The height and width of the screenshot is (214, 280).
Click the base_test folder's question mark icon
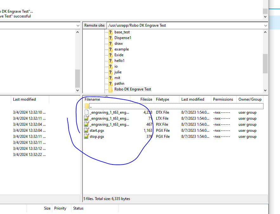tap(110, 32)
